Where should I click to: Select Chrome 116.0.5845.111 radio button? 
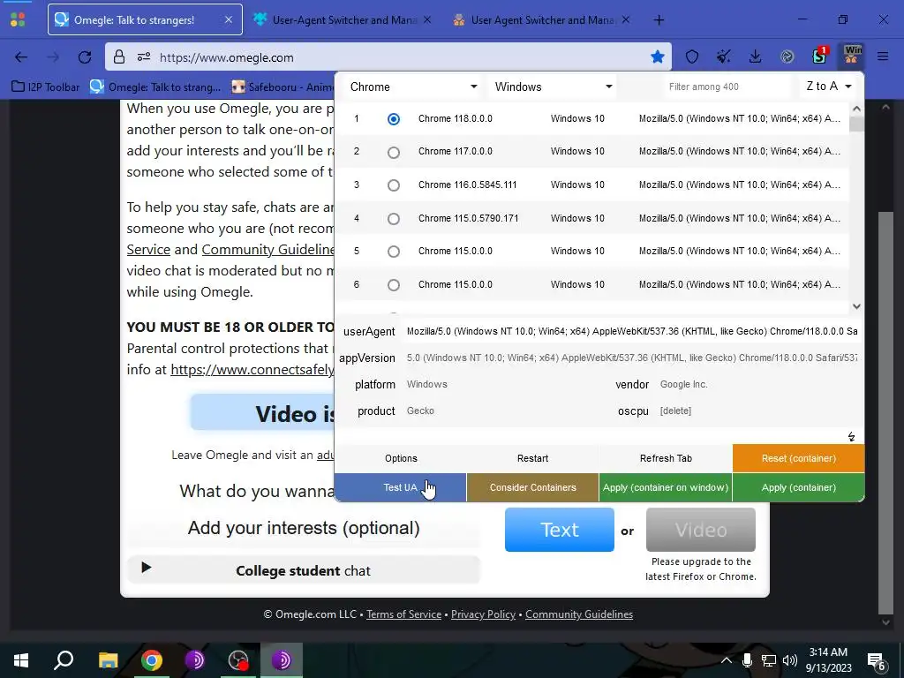click(x=393, y=185)
